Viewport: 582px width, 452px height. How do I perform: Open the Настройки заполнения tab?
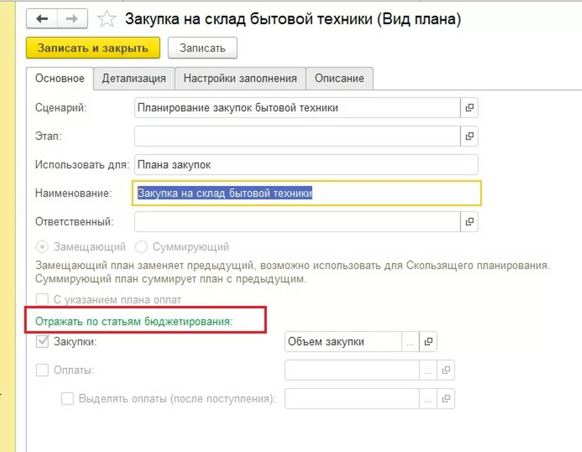click(x=240, y=79)
